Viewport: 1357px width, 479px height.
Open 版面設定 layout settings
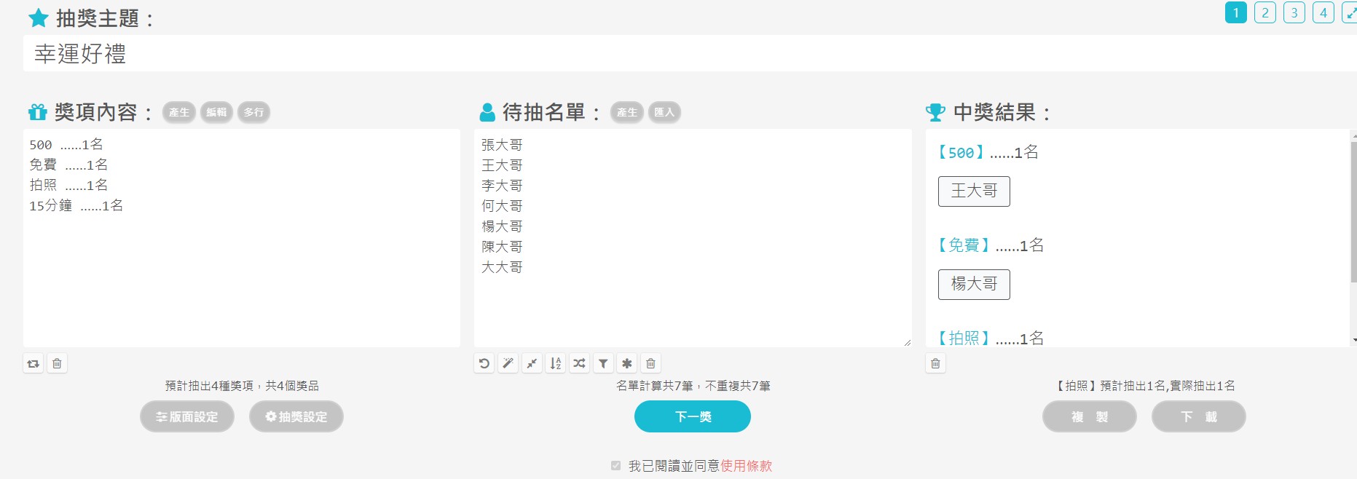(187, 416)
